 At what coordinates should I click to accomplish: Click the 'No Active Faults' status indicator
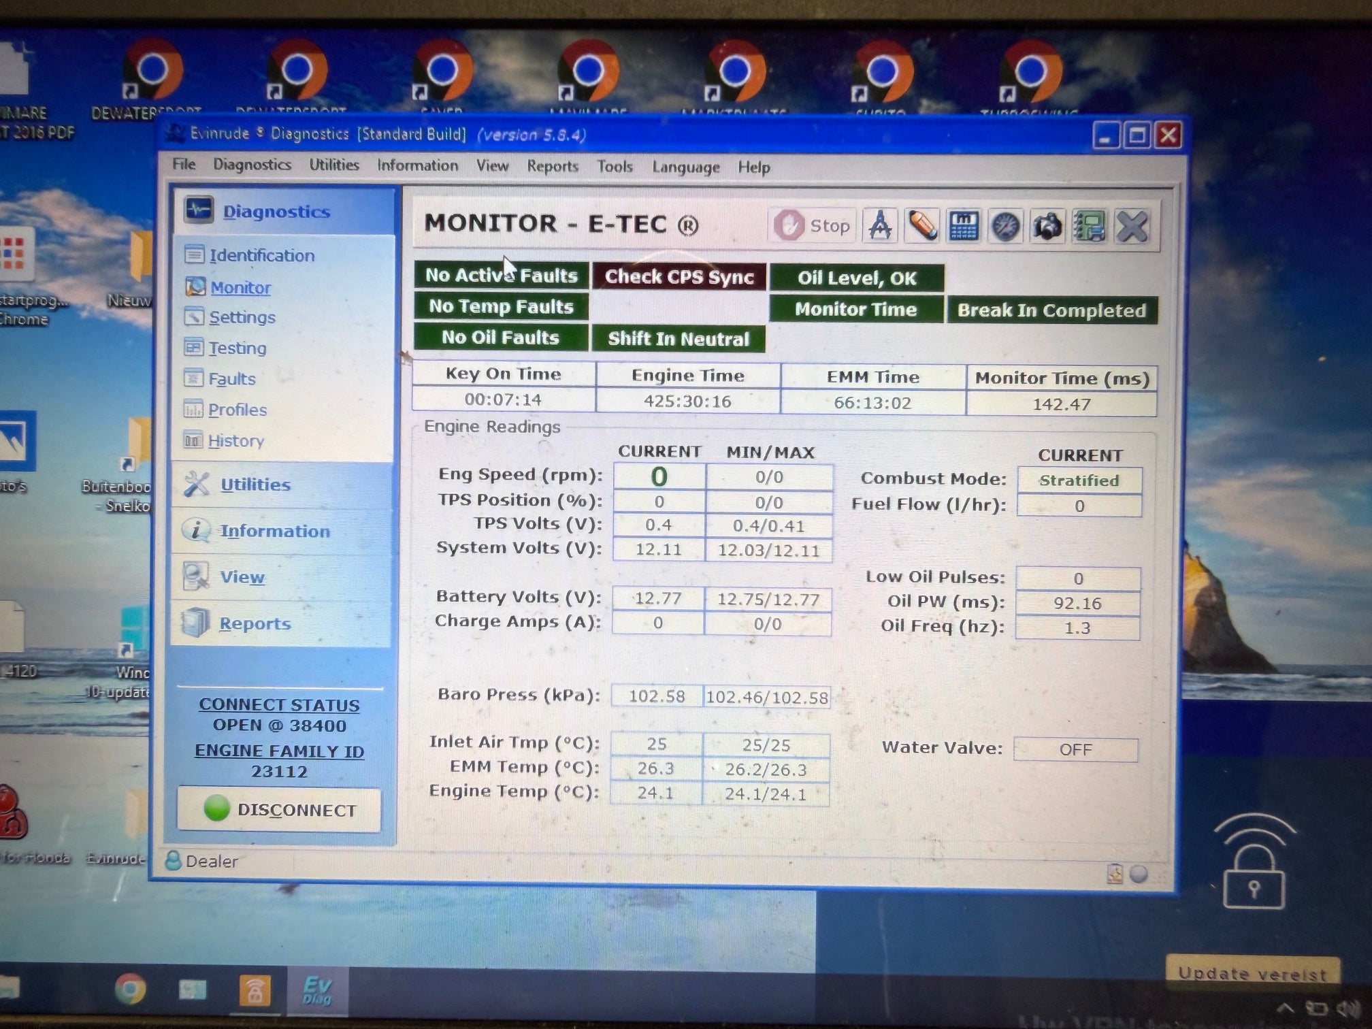[502, 275]
